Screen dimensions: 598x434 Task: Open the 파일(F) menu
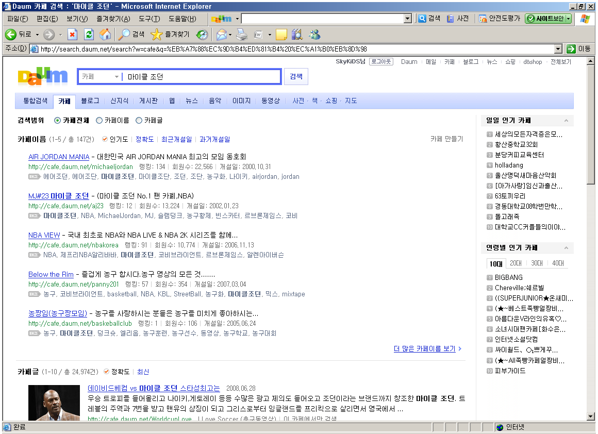point(18,19)
